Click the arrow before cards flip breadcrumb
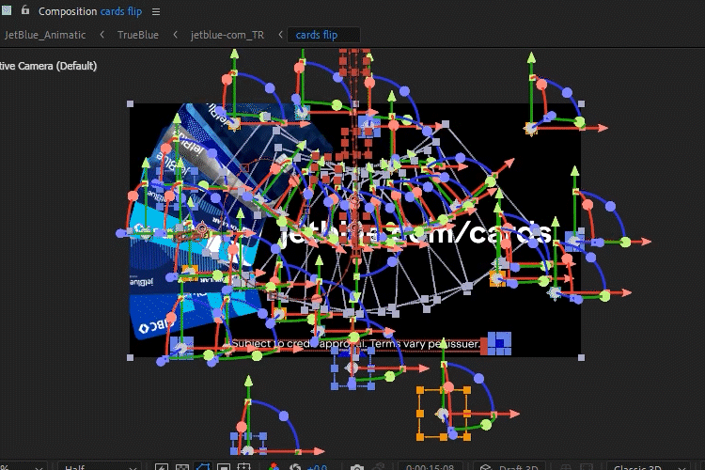The width and height of the screenshot is (705, 470). coord(280,35)
